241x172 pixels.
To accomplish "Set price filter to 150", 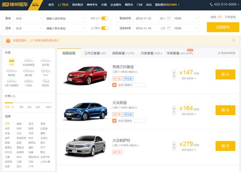I will (x=21, y=107).
